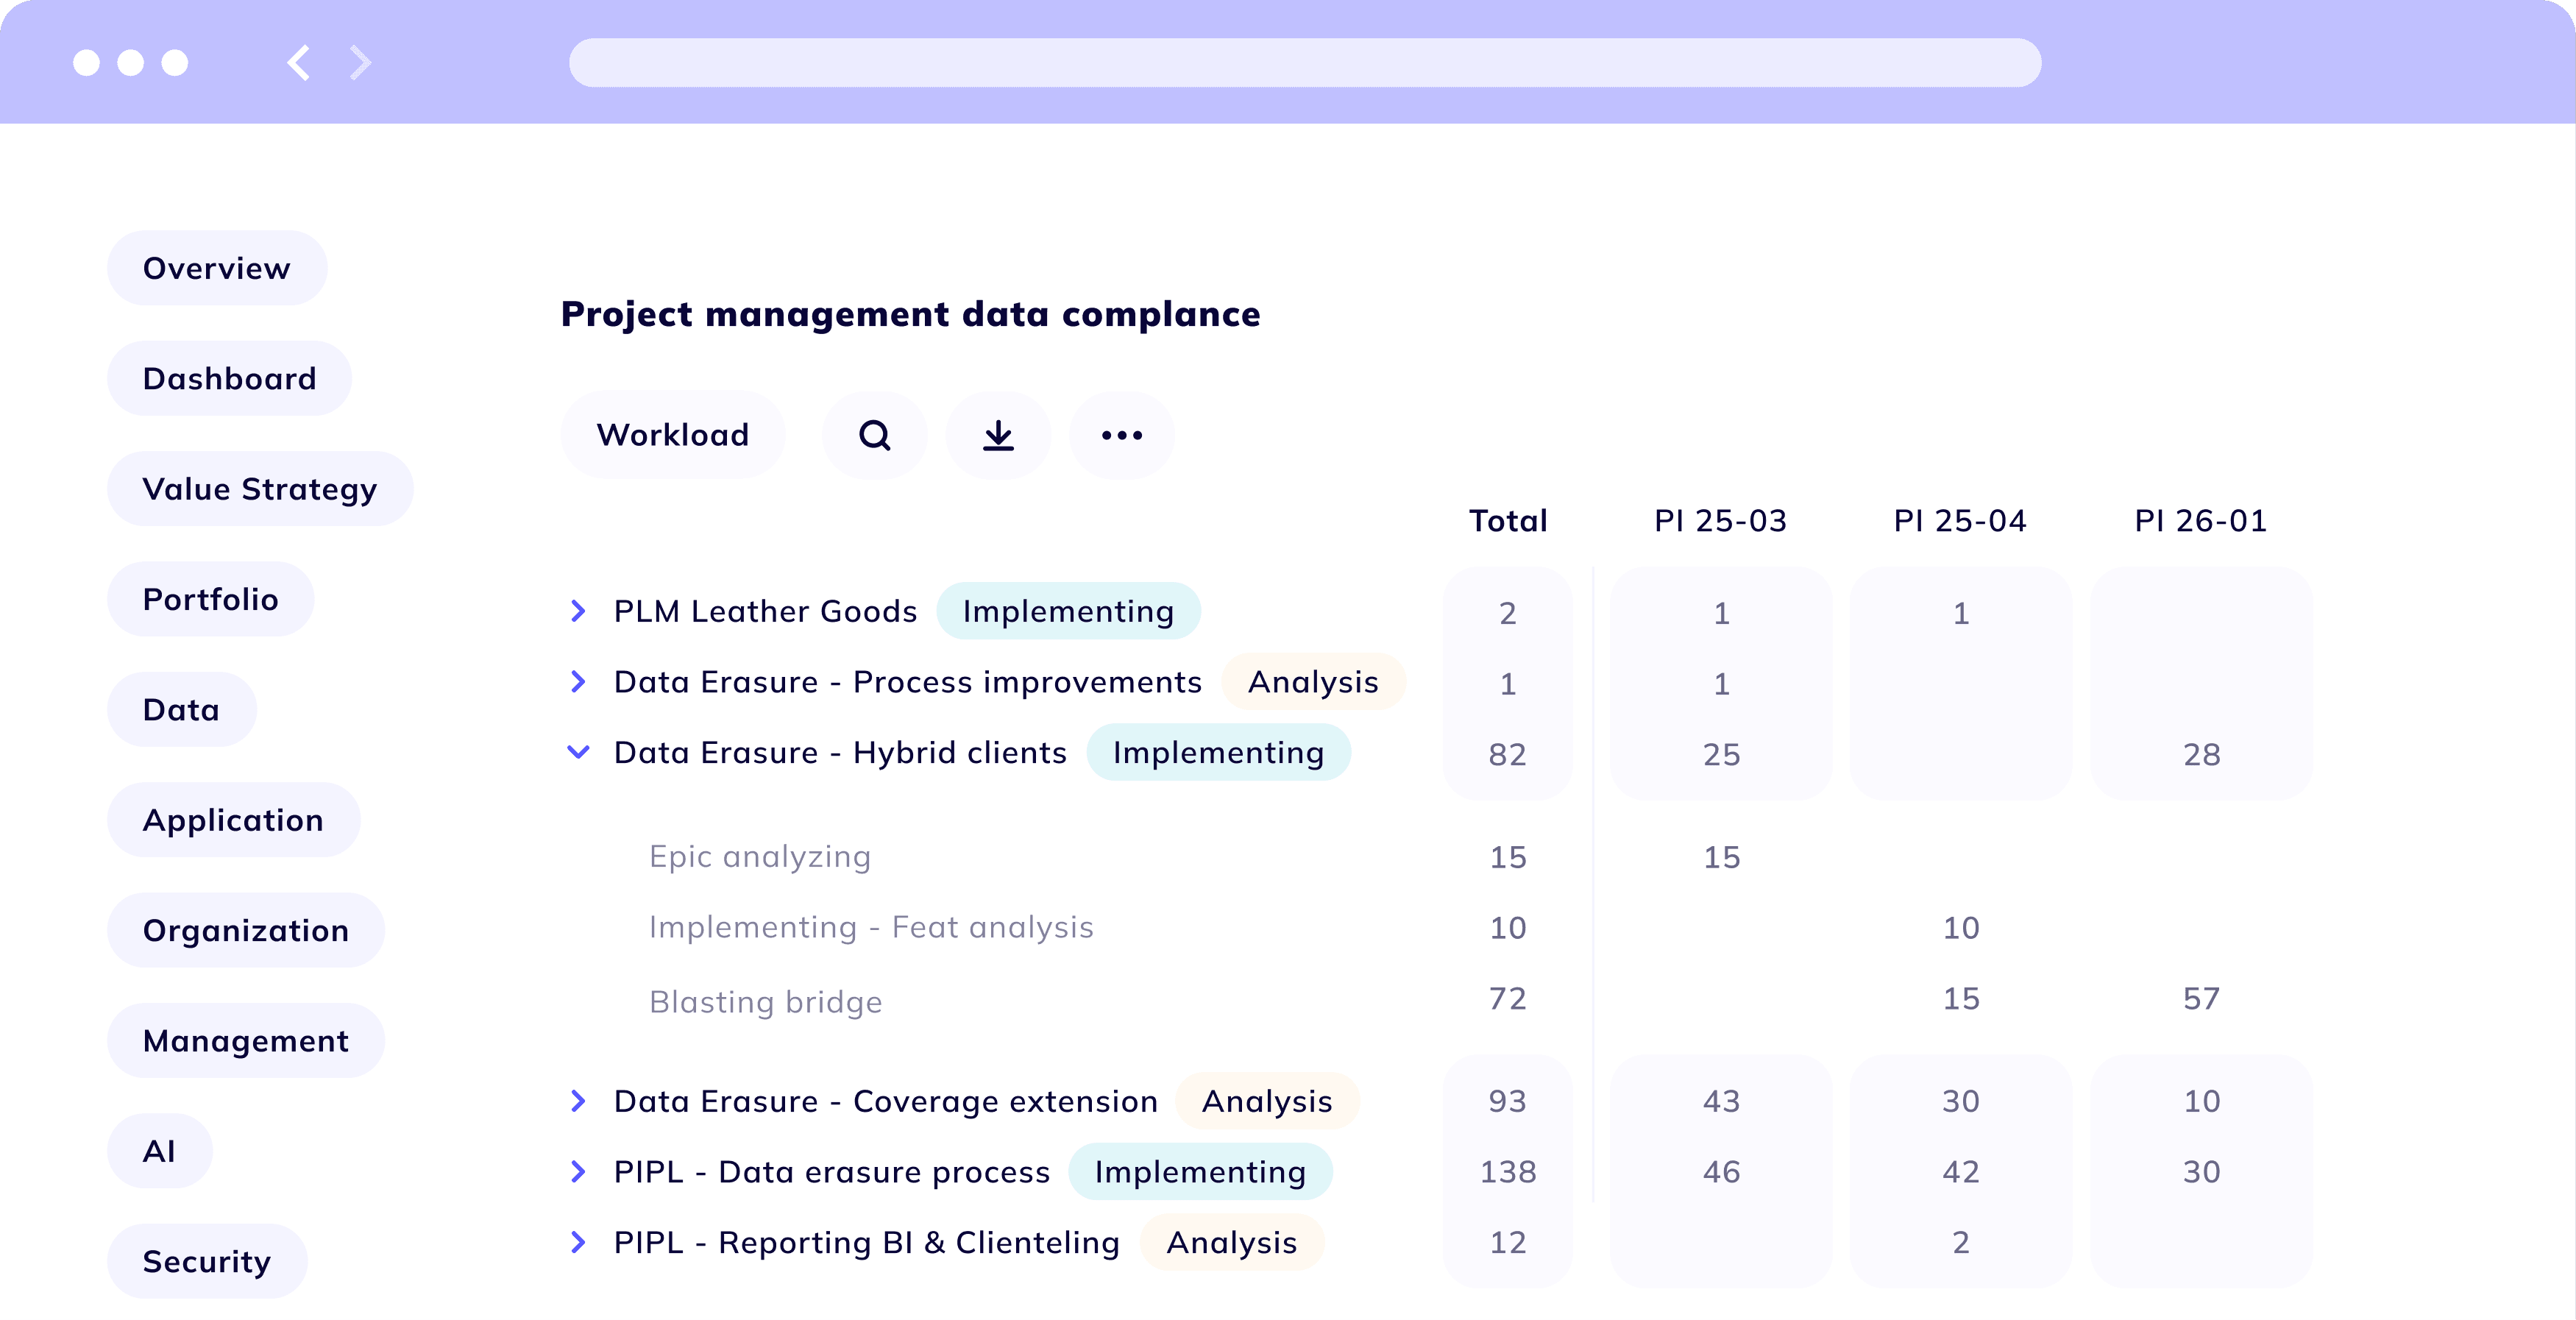Expand PIPL - Data erasure process row

coord(578,1172)
